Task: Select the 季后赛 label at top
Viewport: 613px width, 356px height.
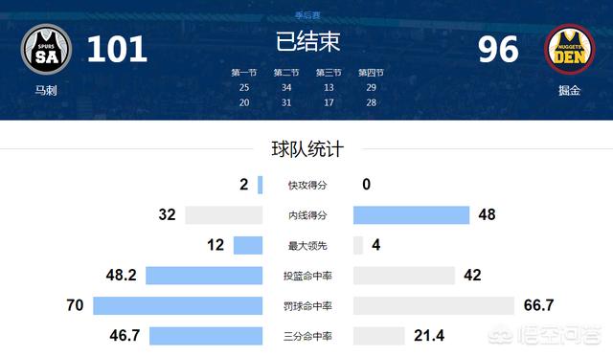Action: (x=307, y=15)
